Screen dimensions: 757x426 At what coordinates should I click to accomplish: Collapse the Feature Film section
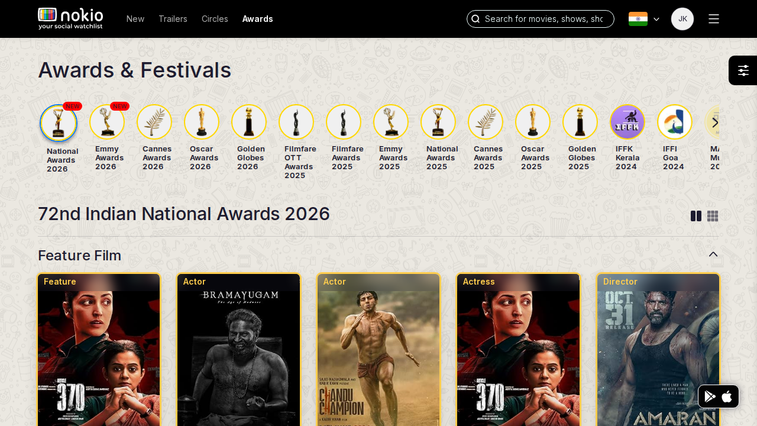713,254
